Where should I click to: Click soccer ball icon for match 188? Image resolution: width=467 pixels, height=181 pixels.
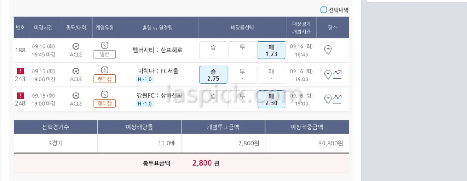click(x=76, y=46)
